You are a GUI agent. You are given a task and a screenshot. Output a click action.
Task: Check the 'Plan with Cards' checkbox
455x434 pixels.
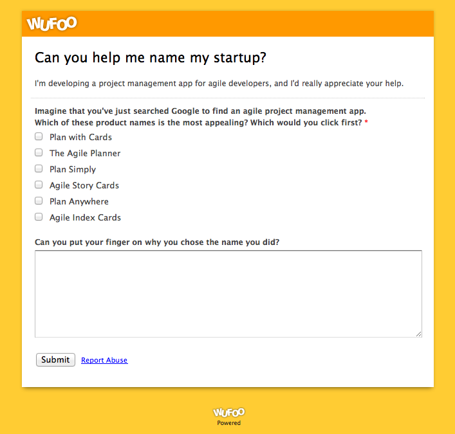pos(39,136)
